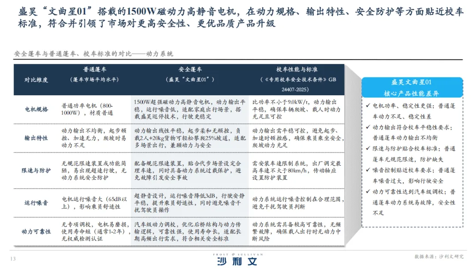Select the cell starting "配备规范限速装置"
Screen dimensions: 476x268
(x=188, y=171)
